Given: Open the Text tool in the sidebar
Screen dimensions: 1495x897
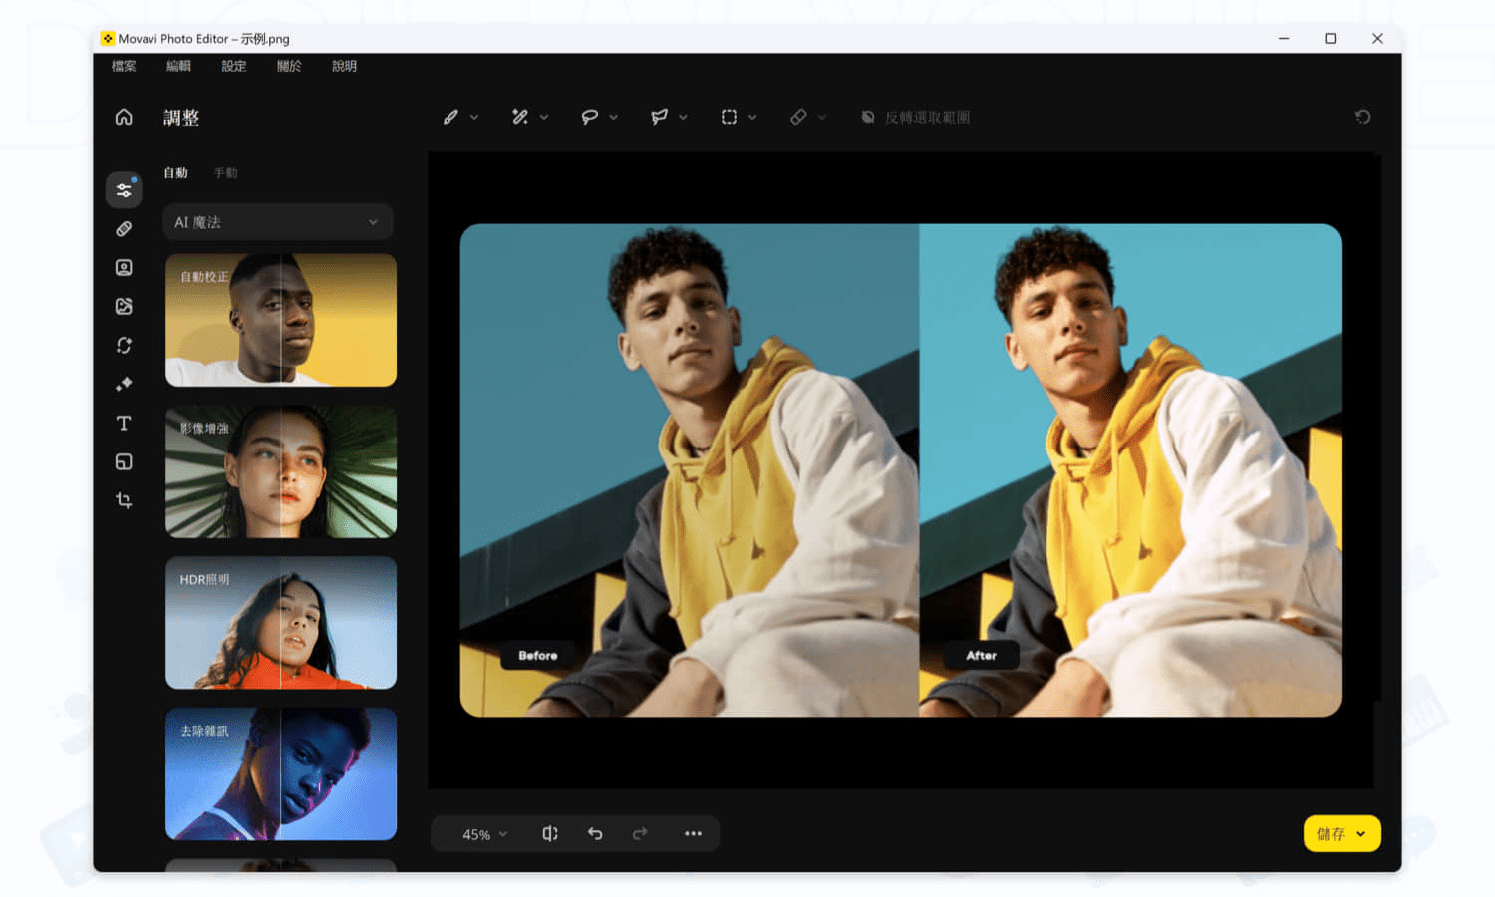Looking at the screenshot, I should click(x=124, y=423).
